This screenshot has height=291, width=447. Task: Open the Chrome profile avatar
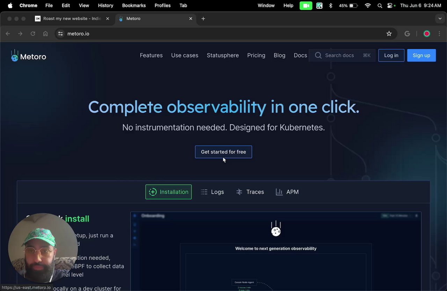(x=427, y=34)
